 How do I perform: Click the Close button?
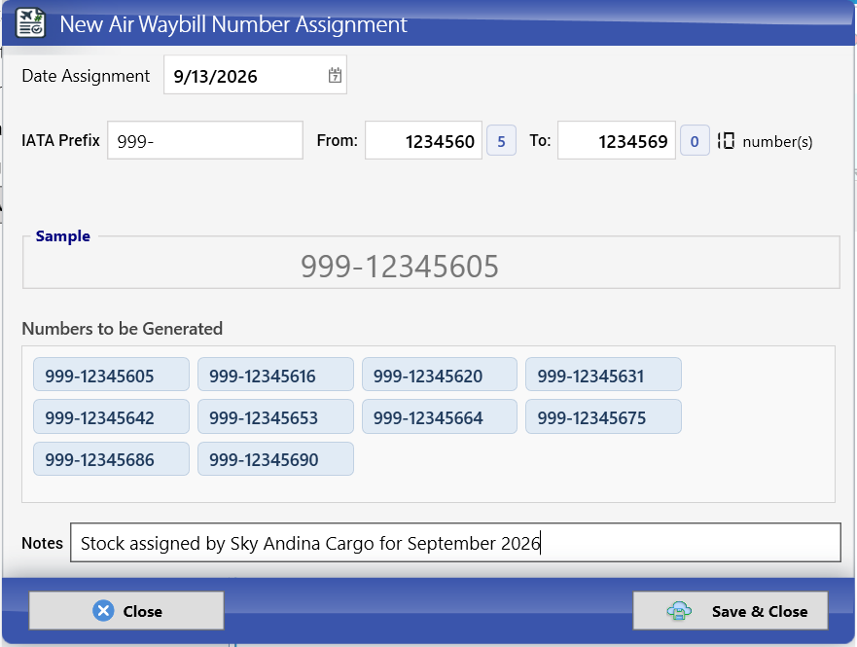click(x=126, y=610)
